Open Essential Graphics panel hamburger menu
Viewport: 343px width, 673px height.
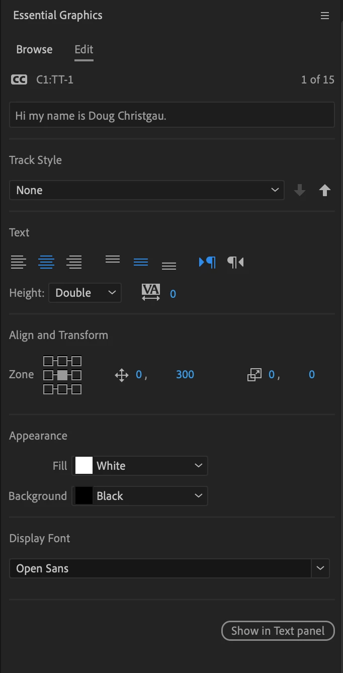coord(325,16)
